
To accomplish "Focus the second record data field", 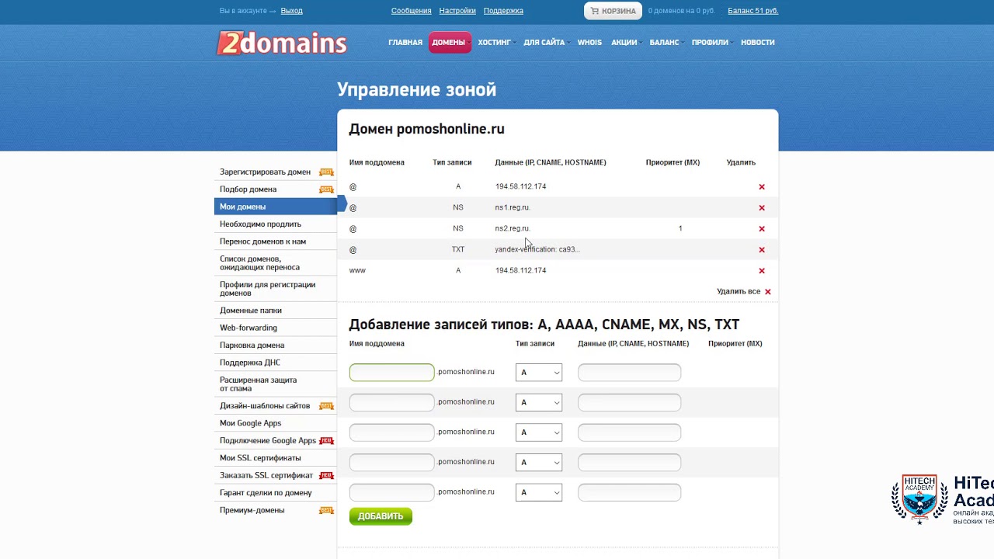I will tap(630, 402).
